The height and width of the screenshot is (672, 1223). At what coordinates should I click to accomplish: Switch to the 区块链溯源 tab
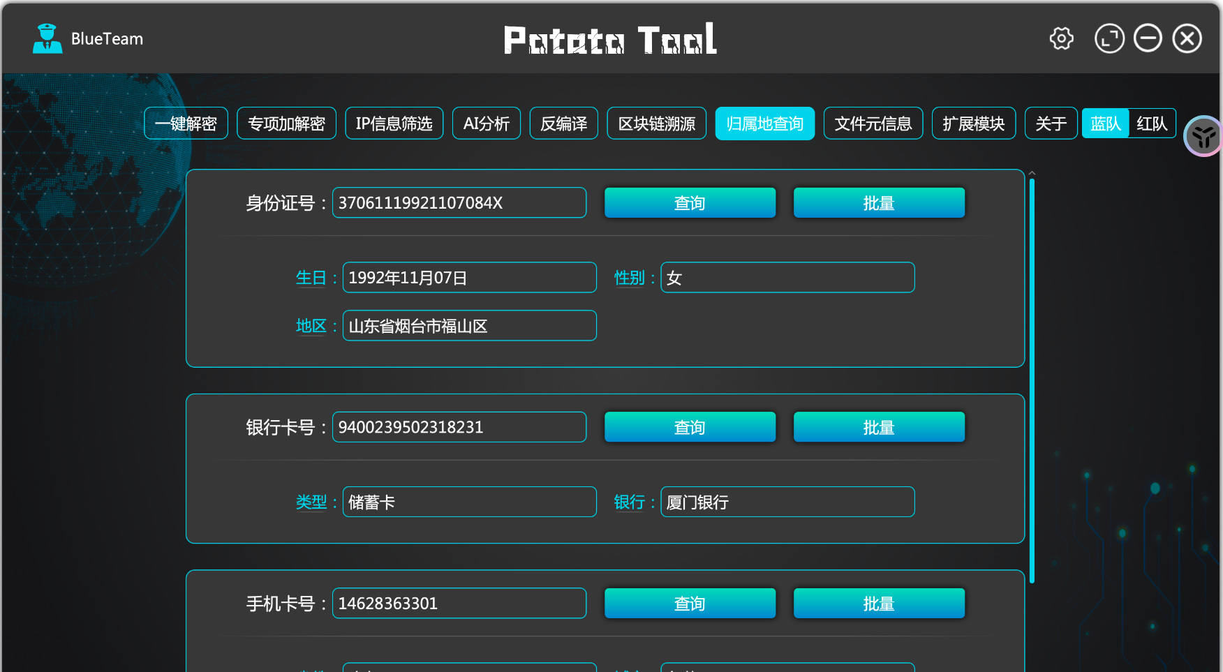[x=657, y=124]
